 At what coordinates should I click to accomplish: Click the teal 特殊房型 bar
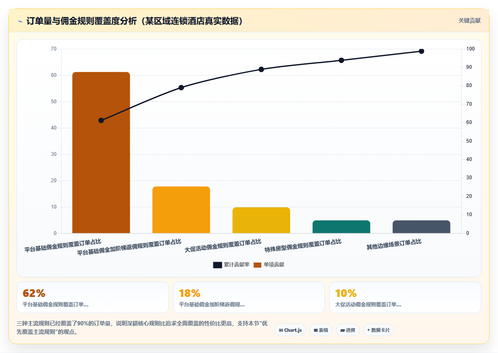pyautogui.click(x=341, y=227)
